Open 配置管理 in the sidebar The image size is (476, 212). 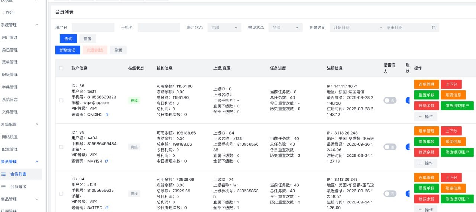[x=10, y=149]
